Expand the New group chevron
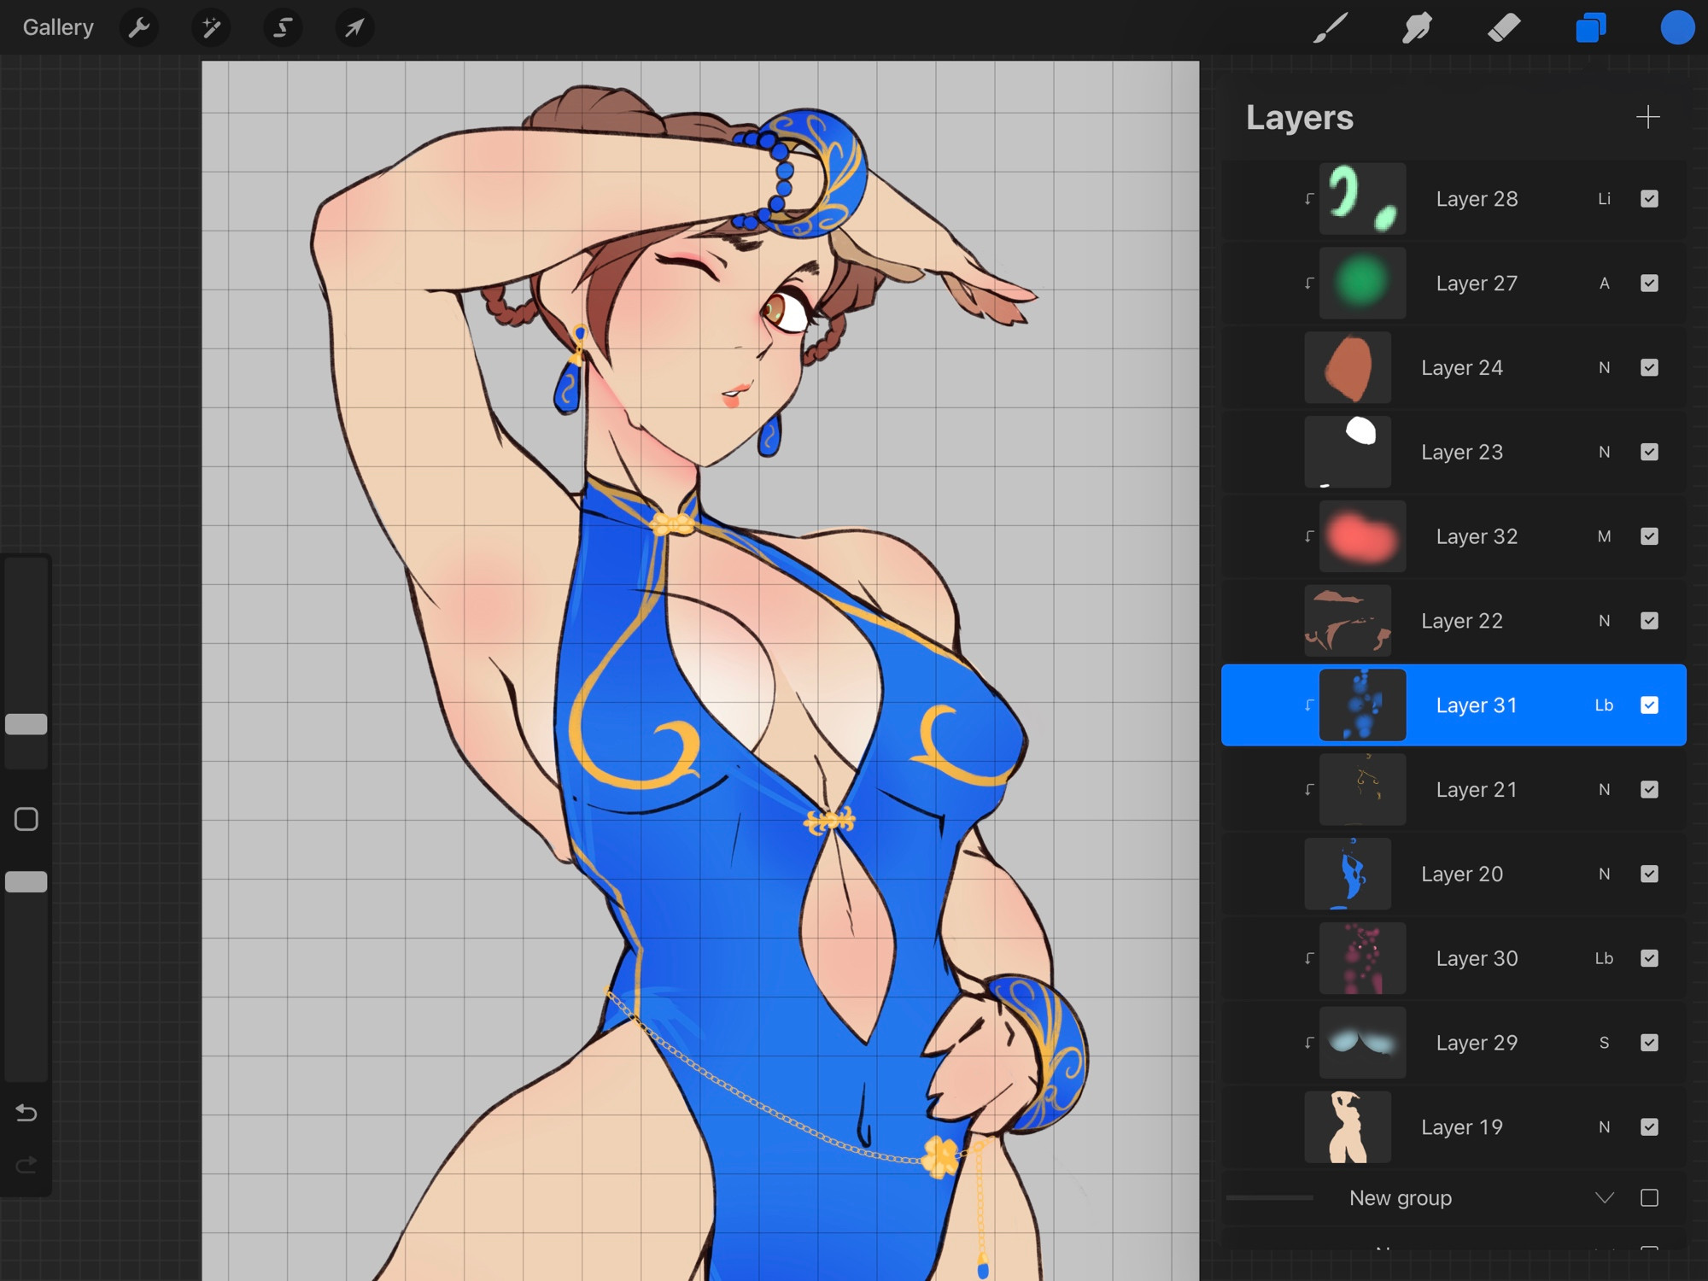This screenshot has height=1281, width=1708. point(1604,1198)
